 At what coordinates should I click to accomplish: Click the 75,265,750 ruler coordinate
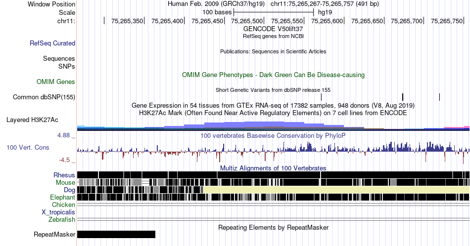click(447, 21)
